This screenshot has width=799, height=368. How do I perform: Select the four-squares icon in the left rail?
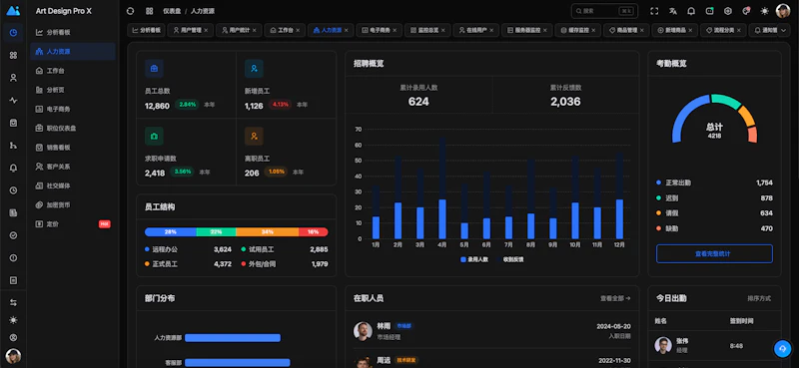[13, 55]
